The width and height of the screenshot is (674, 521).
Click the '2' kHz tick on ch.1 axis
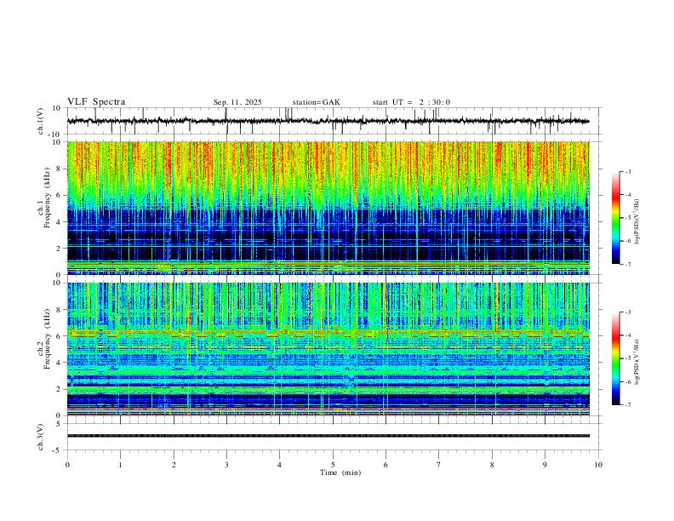point(60,248)
